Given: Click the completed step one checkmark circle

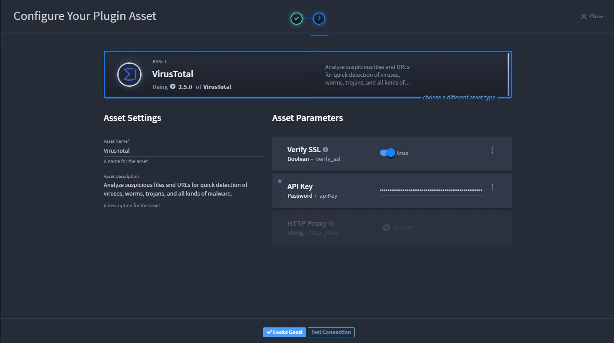Looking at the screenshot, I should coord(296,19).
